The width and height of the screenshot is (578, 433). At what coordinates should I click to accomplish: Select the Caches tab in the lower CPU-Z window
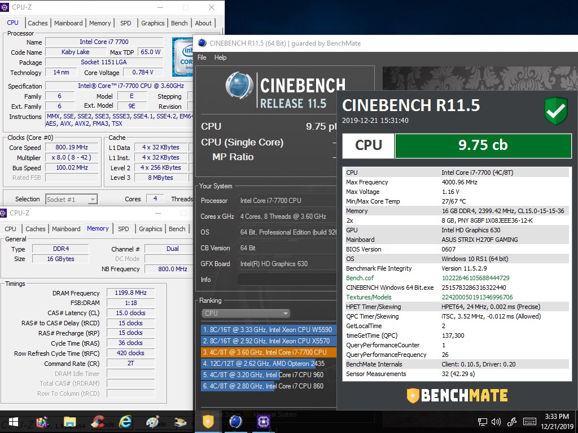point(36,229)
